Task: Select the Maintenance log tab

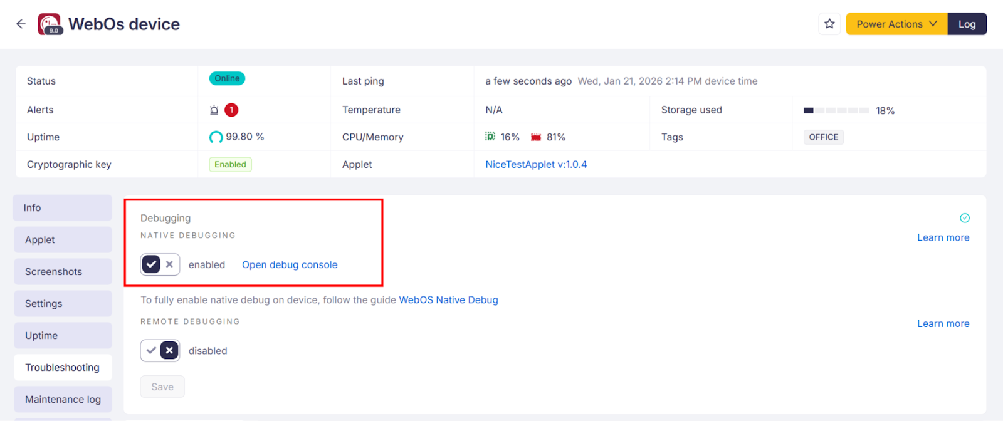Action: (x=63, y=399)
